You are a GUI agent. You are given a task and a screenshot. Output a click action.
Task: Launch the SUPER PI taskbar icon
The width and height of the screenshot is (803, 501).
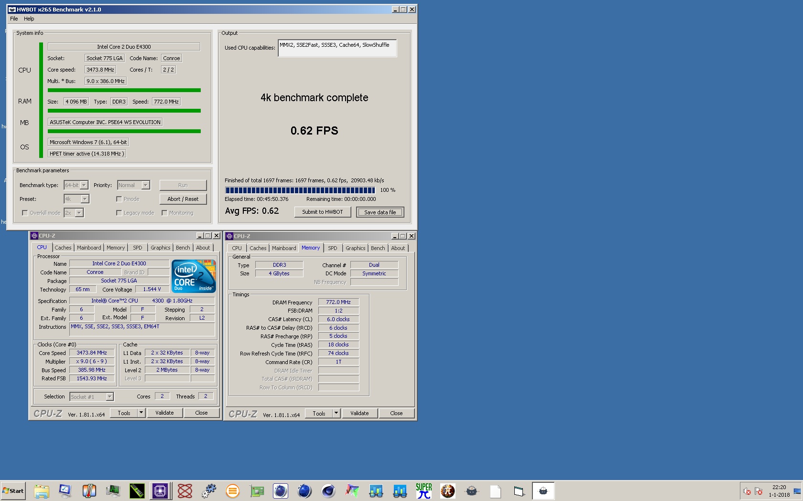pos(424,491)
